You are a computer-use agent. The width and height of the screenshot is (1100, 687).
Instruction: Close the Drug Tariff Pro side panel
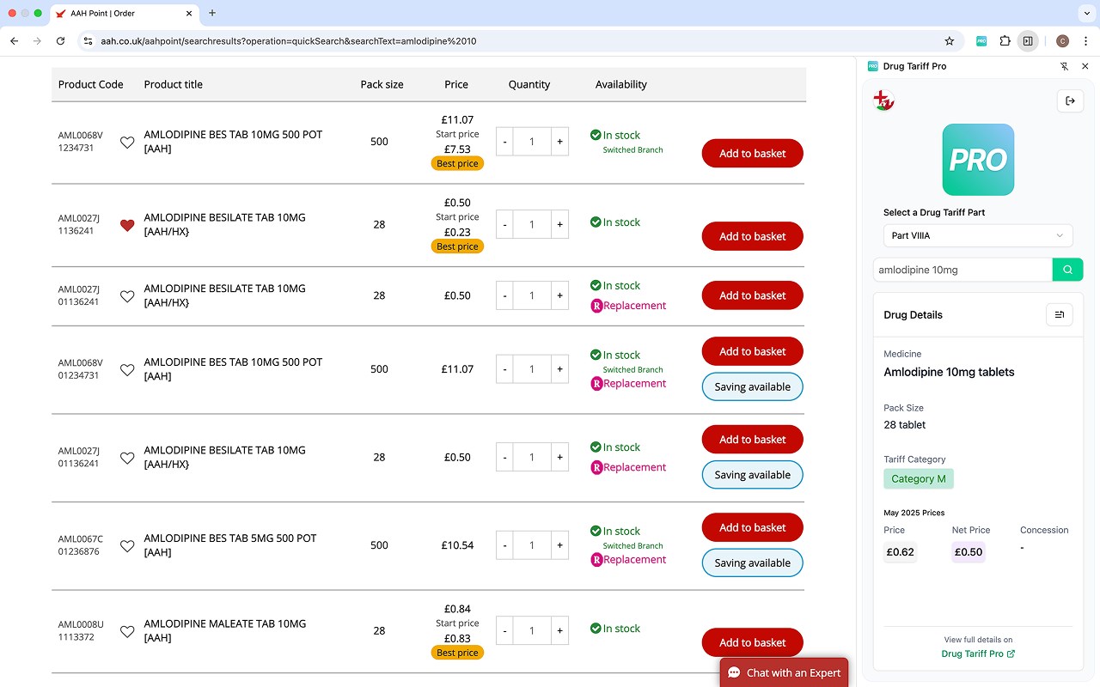(x=1085, y=66)
